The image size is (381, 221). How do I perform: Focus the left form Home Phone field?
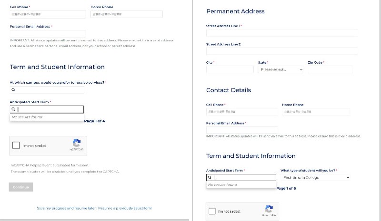click(x=127, y=14)
